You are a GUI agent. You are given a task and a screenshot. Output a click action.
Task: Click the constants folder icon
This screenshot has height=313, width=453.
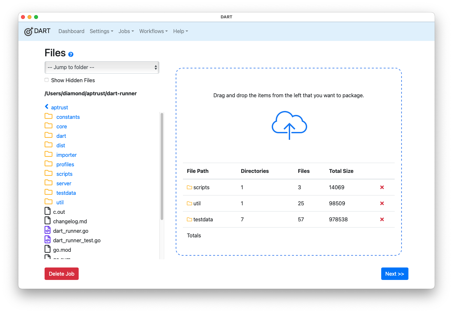click(49, 116)
